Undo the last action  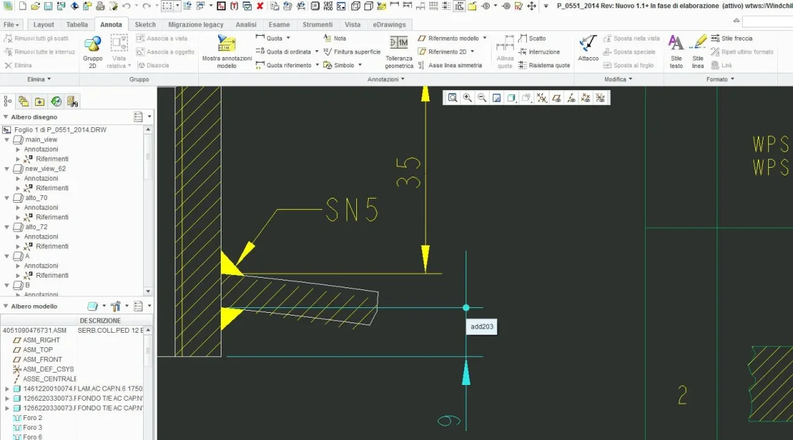coord(126,6)
